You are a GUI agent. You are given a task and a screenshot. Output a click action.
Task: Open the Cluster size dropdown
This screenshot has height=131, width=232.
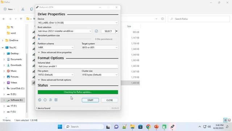click(100, 75)
